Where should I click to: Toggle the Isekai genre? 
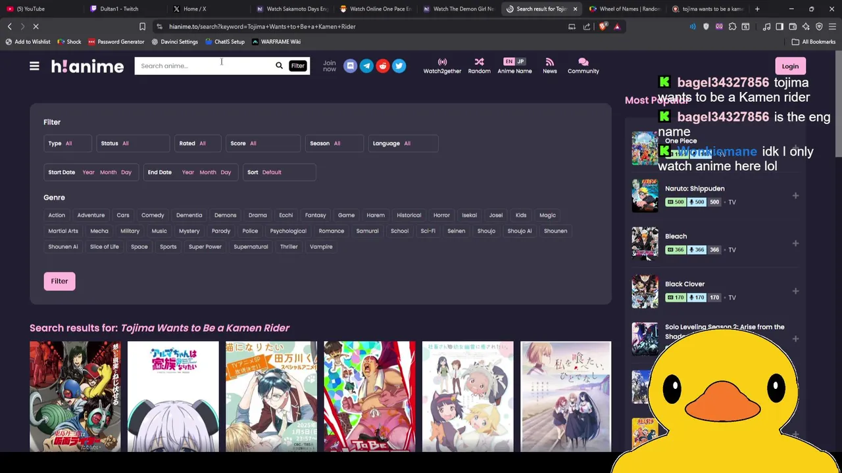[x=469, y=215]
